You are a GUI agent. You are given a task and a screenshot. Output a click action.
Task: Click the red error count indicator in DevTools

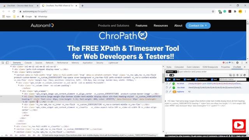(225, 63)
